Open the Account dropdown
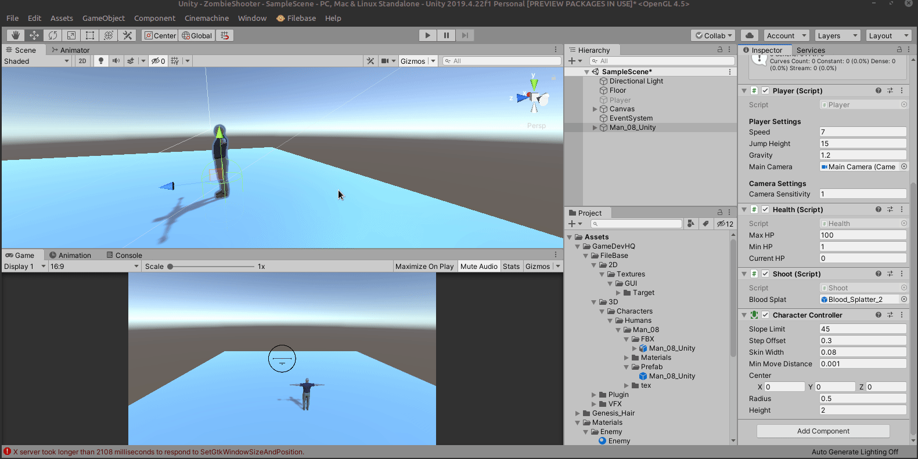 point(787,35)
